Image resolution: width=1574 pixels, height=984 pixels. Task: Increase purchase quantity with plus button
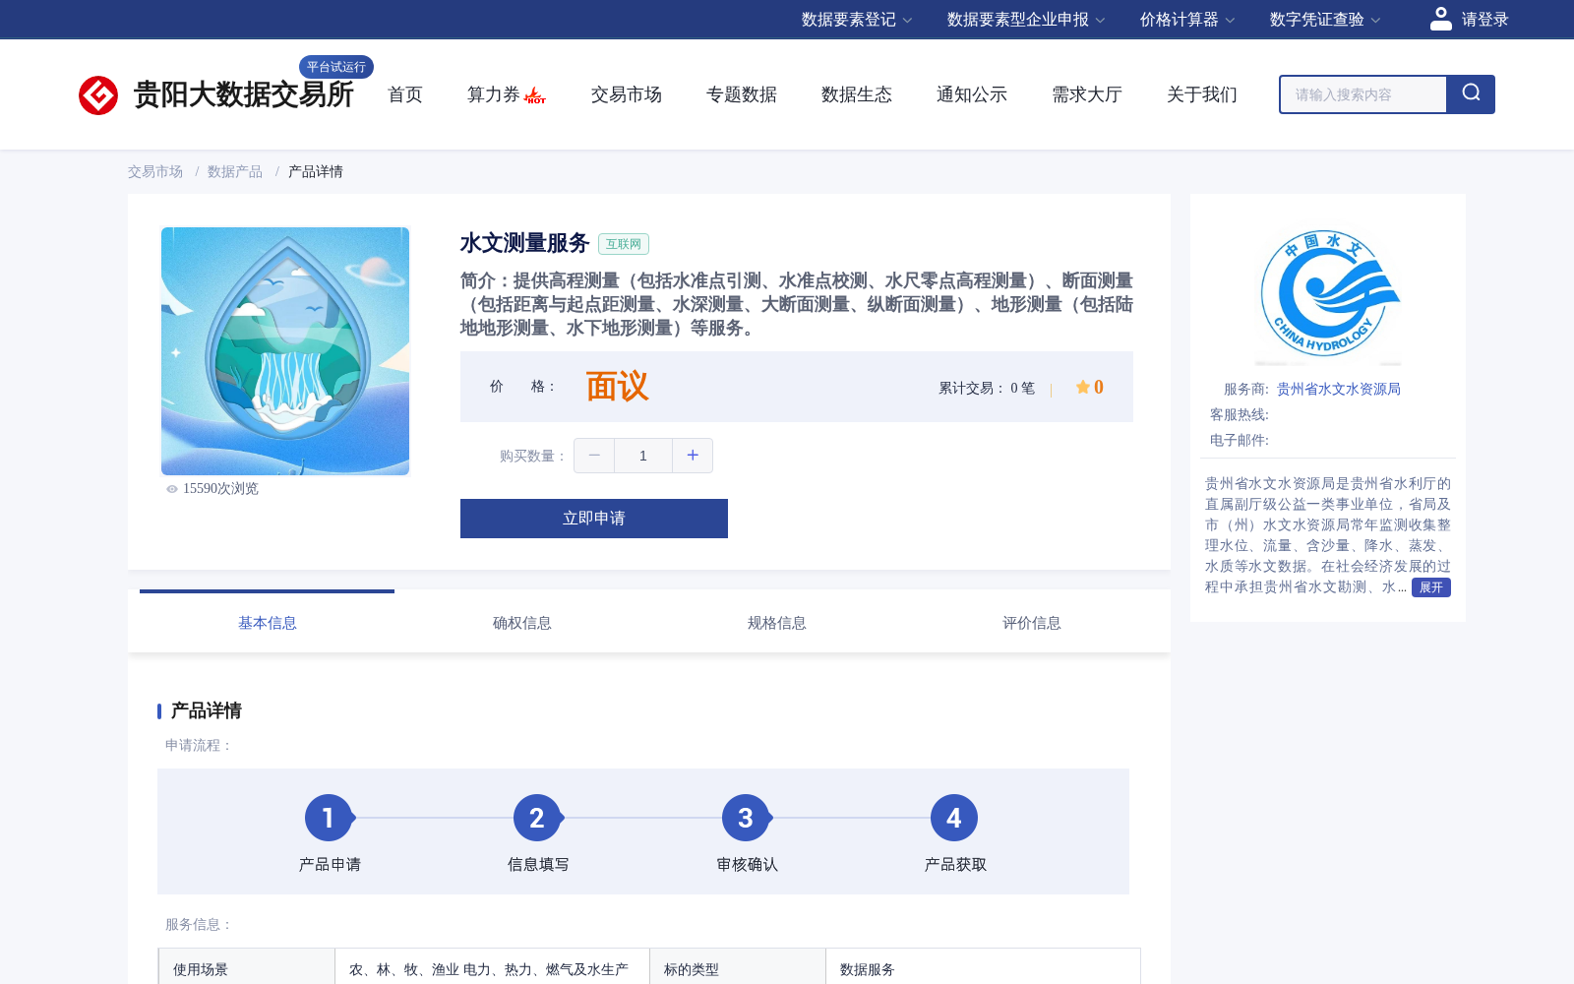[693, 456]
